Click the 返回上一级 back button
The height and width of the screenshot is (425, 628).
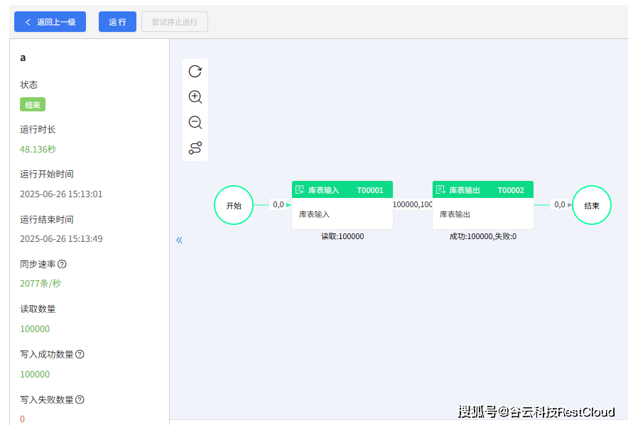click(x=50, y=22)
